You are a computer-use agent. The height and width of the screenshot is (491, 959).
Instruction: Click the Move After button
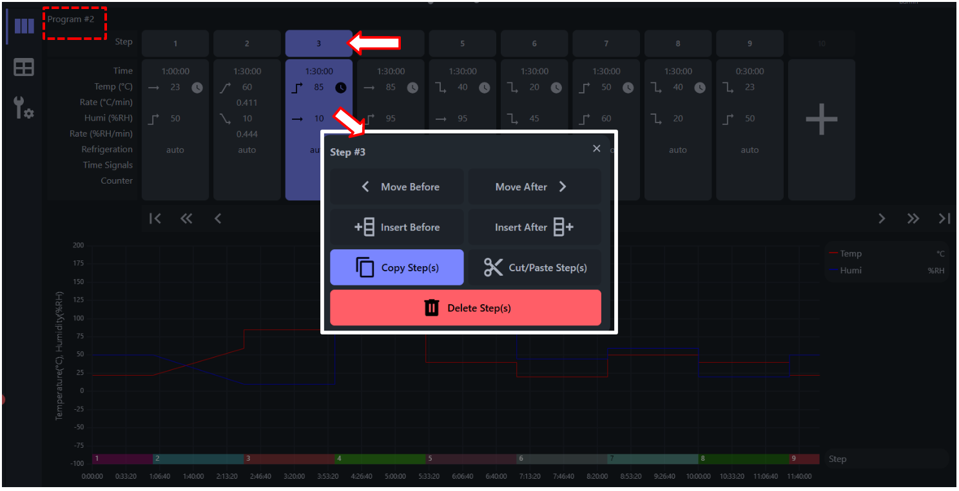coord(534,187)
